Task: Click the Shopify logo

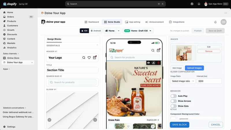Action: point(10,4)
